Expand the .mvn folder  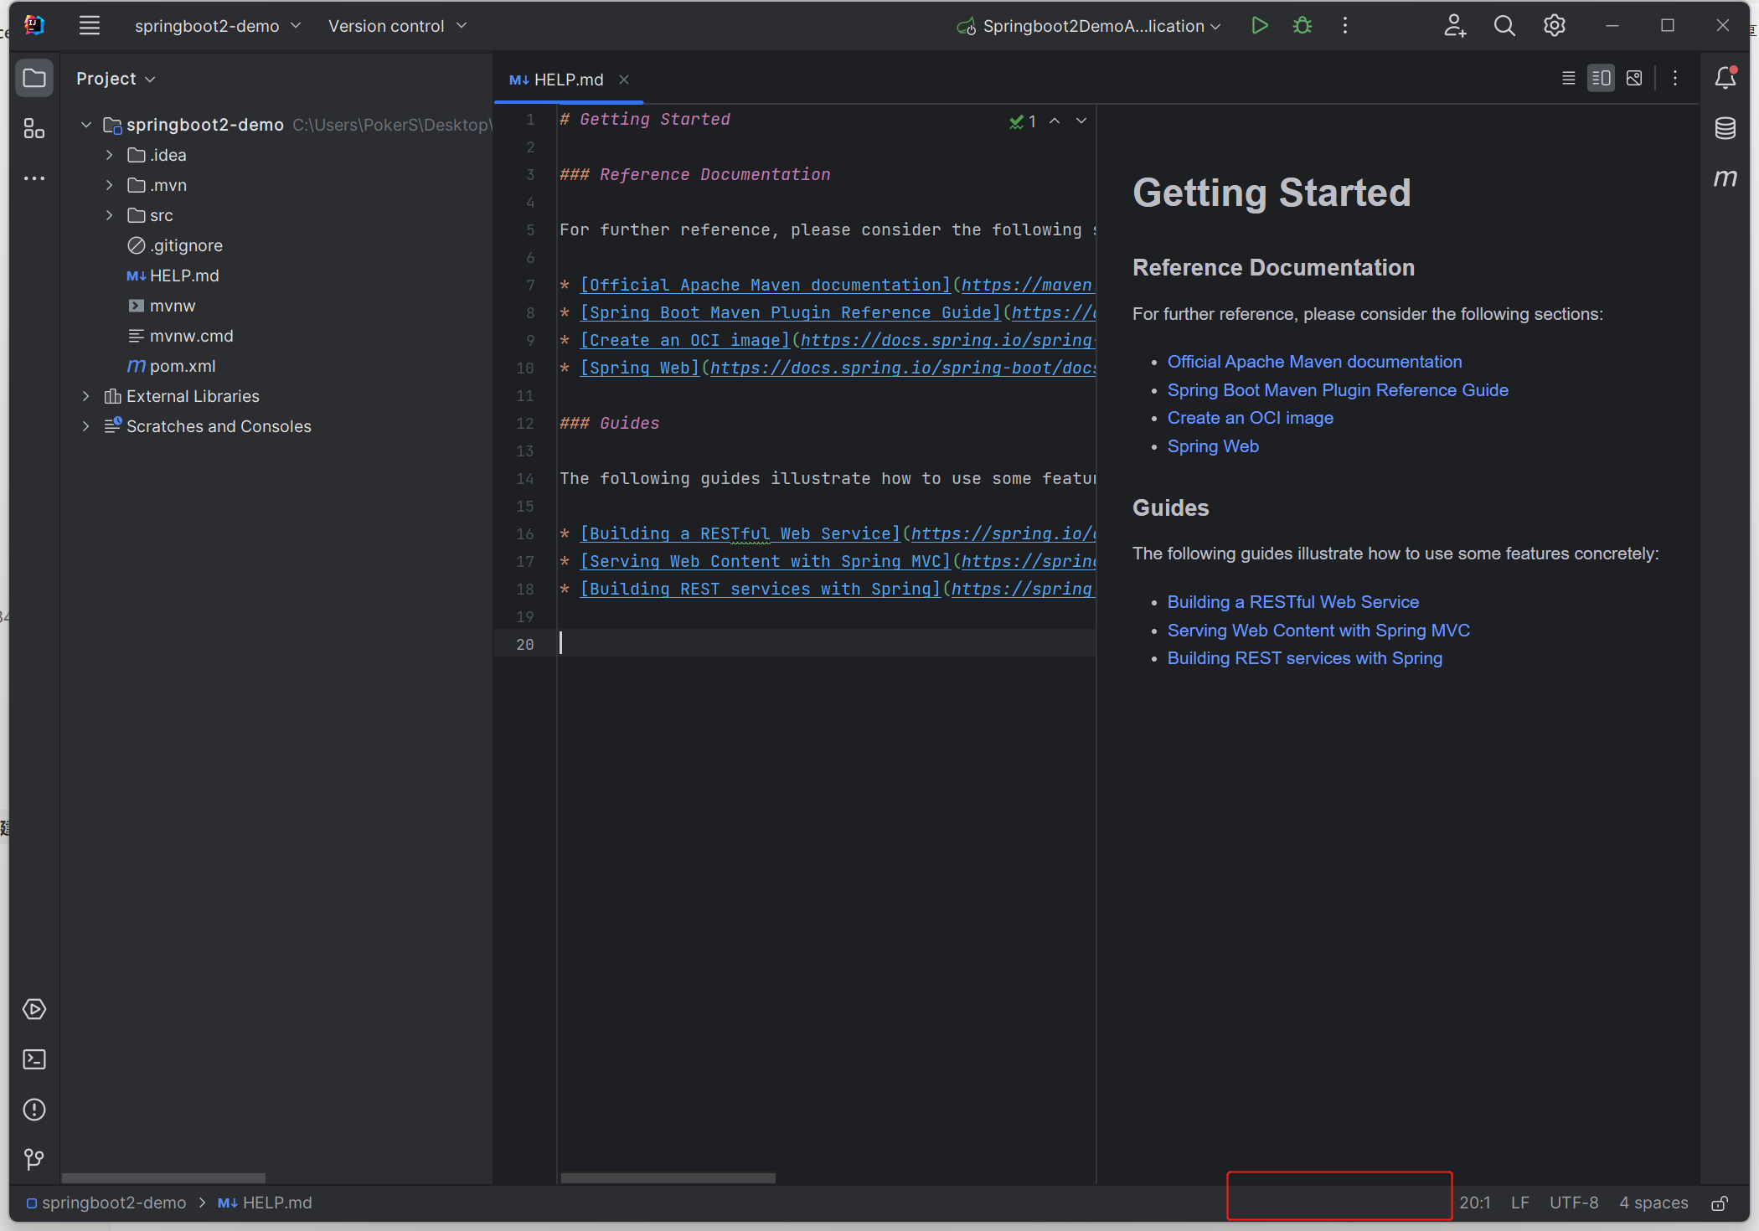click(x=109, y=185)
